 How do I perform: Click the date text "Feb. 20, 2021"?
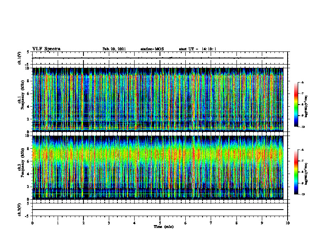pos(114,49)
